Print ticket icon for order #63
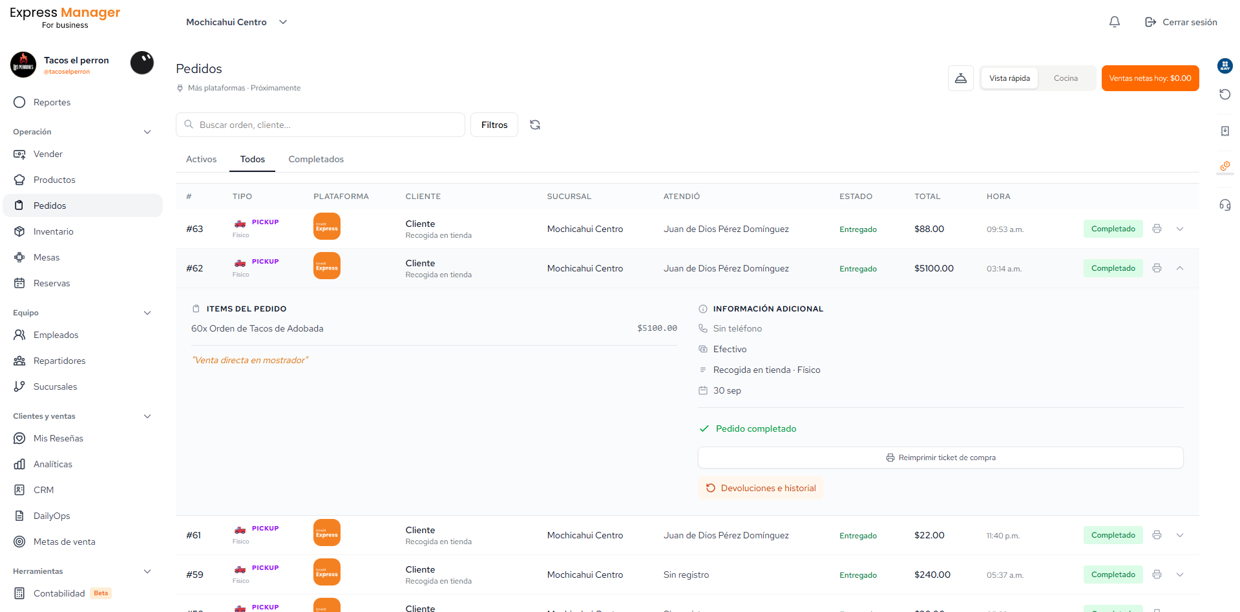The width and height of the screenshot is (1240, 612). 1157,229
